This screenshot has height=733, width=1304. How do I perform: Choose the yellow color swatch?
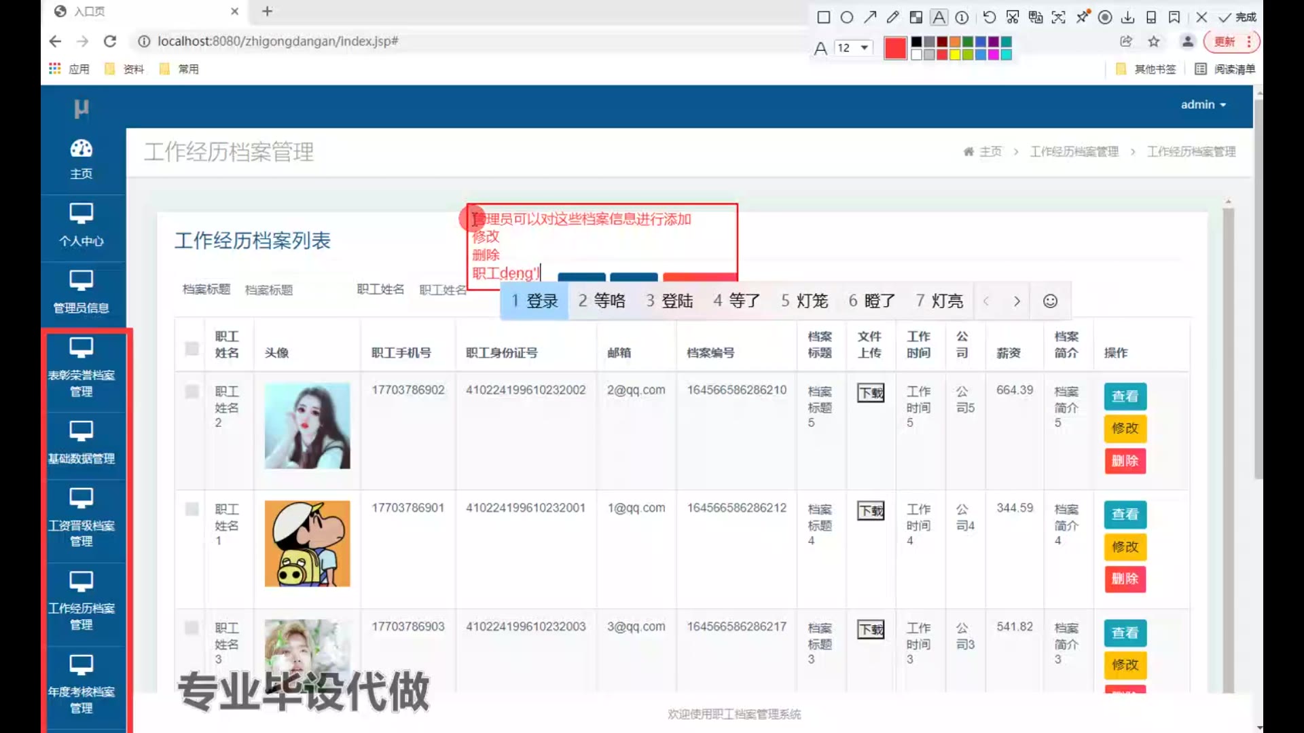(x=955, y=55)
